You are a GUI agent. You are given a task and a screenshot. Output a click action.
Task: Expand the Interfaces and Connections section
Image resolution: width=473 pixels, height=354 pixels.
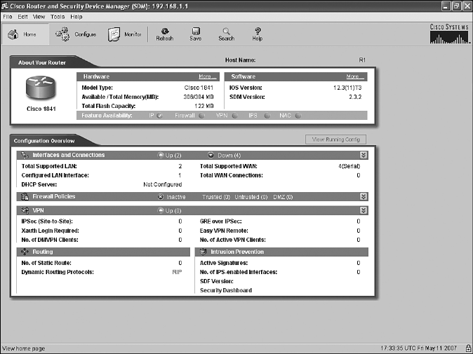[364, 155]
